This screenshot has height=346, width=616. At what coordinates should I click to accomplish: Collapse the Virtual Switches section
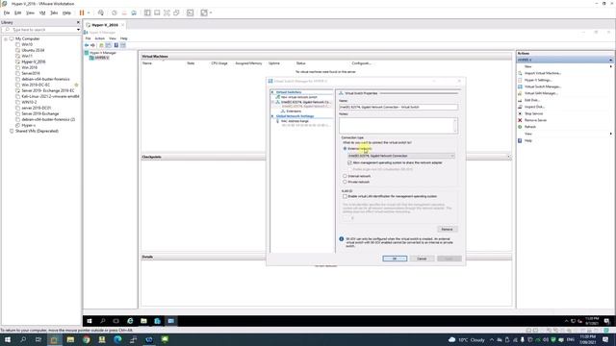click(x=272, y=92)
